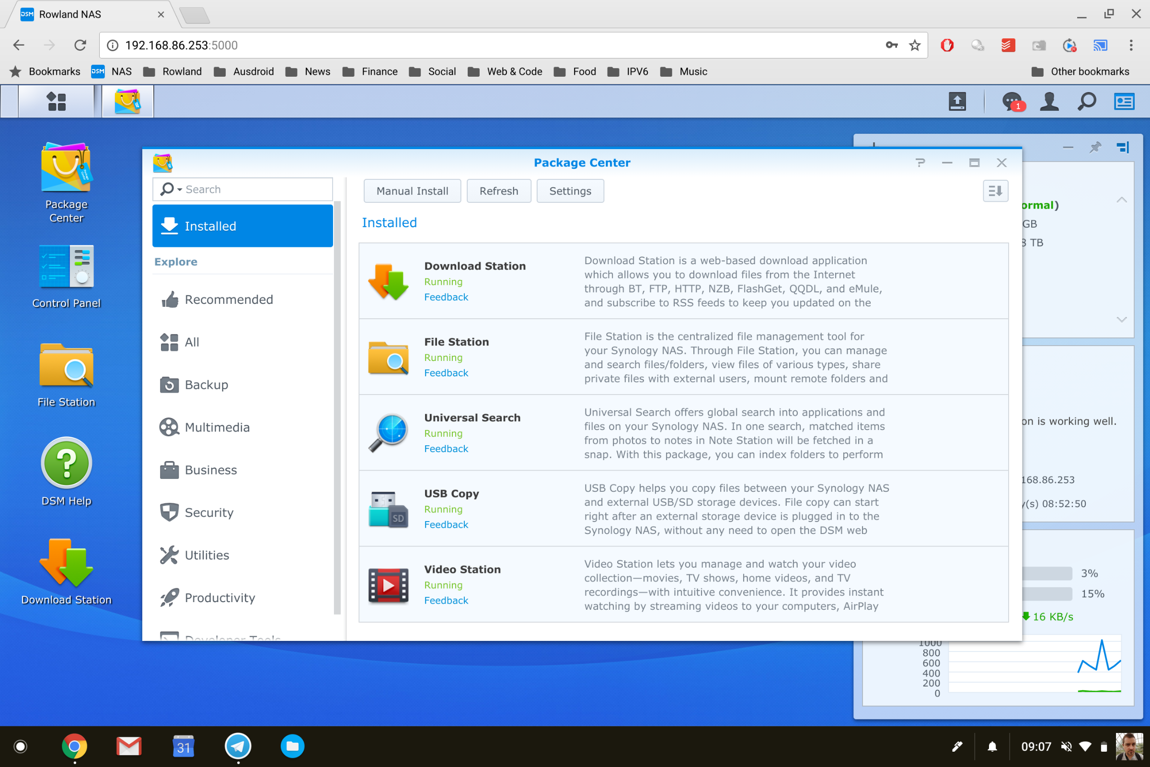
Task: Click the File Station package icon
Action: pyautogui.click(x=388, y=357)
